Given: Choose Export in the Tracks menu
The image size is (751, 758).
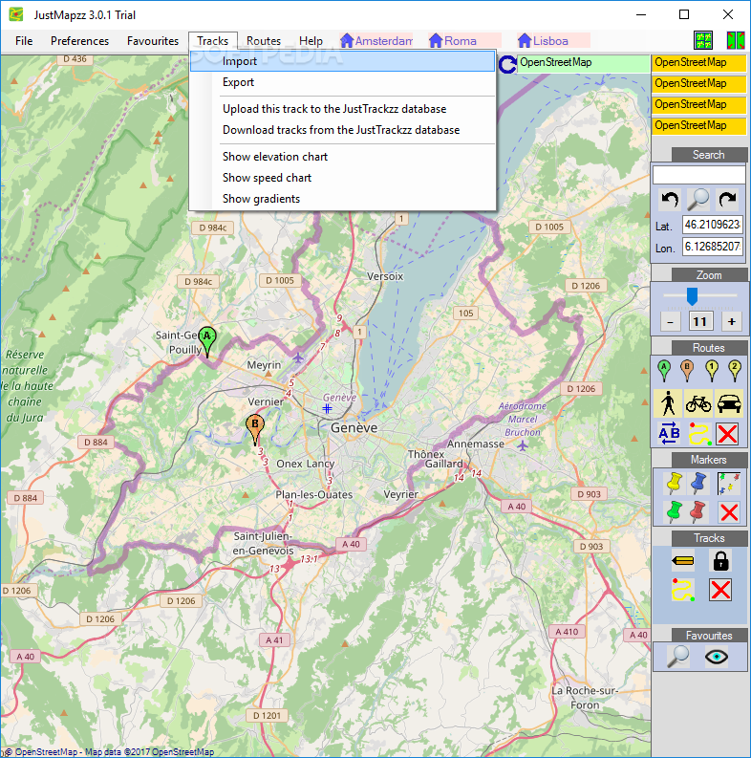Looking at the screenshot, I should point(343,82).
